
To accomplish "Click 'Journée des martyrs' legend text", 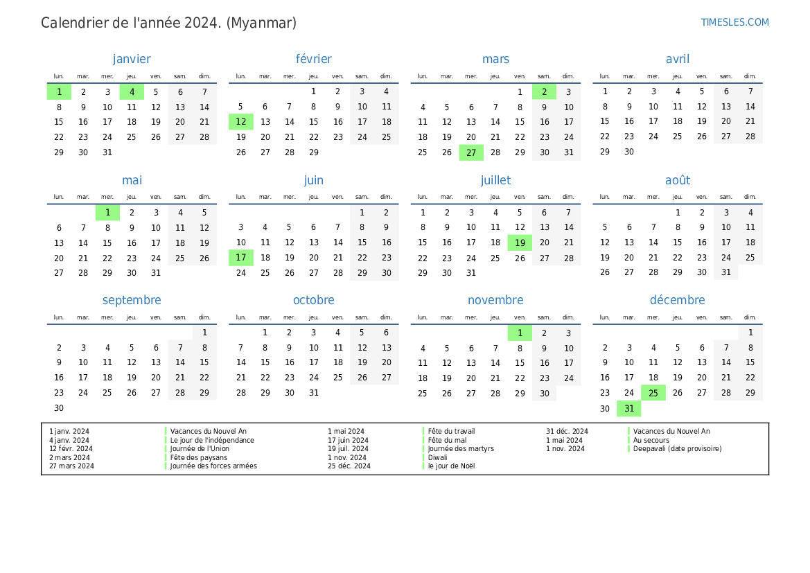I will (461, 449).
